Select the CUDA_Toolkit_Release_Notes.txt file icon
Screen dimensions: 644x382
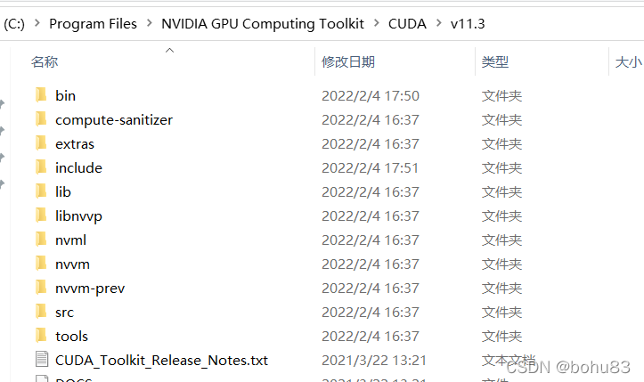coord(40,360)
